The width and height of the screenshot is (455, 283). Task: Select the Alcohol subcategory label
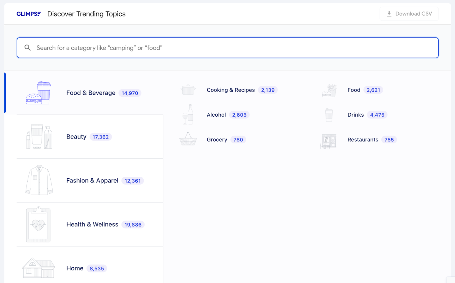tap(216, 115)
